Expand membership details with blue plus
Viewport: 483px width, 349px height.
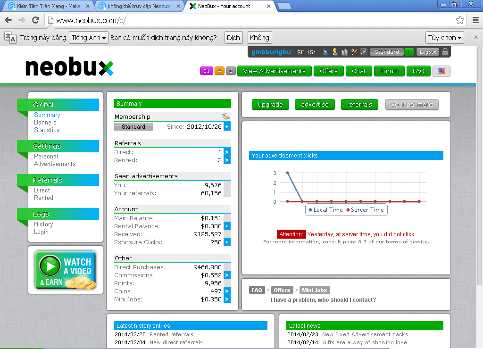point(227,126)
